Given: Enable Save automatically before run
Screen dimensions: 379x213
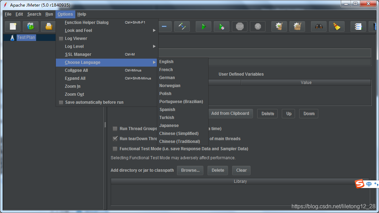Looking at the screenshot, I should 61,102.
